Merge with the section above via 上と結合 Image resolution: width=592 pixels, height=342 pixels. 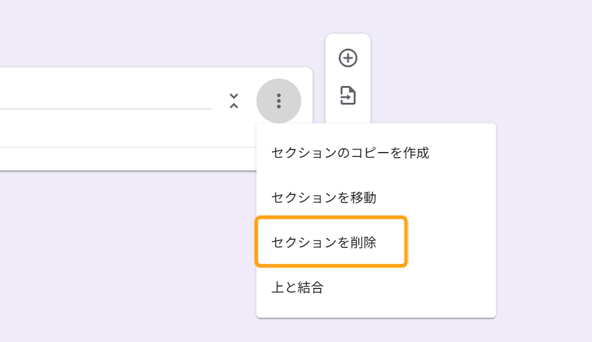point(298,288)
